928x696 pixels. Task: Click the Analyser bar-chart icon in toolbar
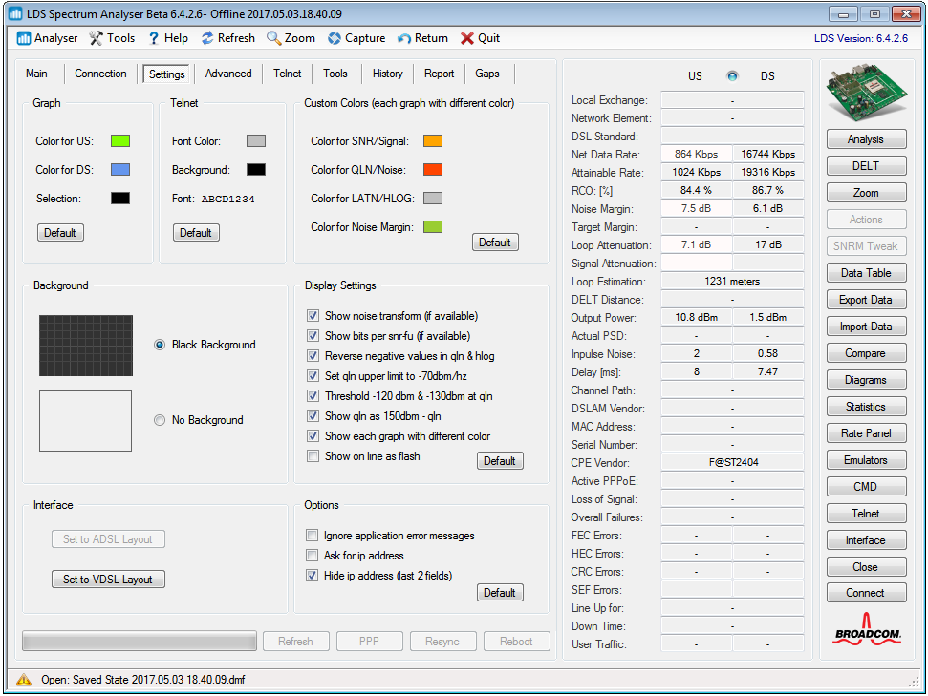pos(24,38)
